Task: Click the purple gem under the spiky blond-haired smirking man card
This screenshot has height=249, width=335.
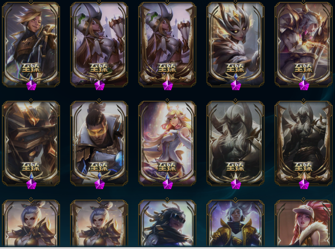Action: click(x=31, y=85)
